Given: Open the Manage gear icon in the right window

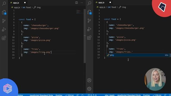Looking at the screenshot, I should coord(89,89).
